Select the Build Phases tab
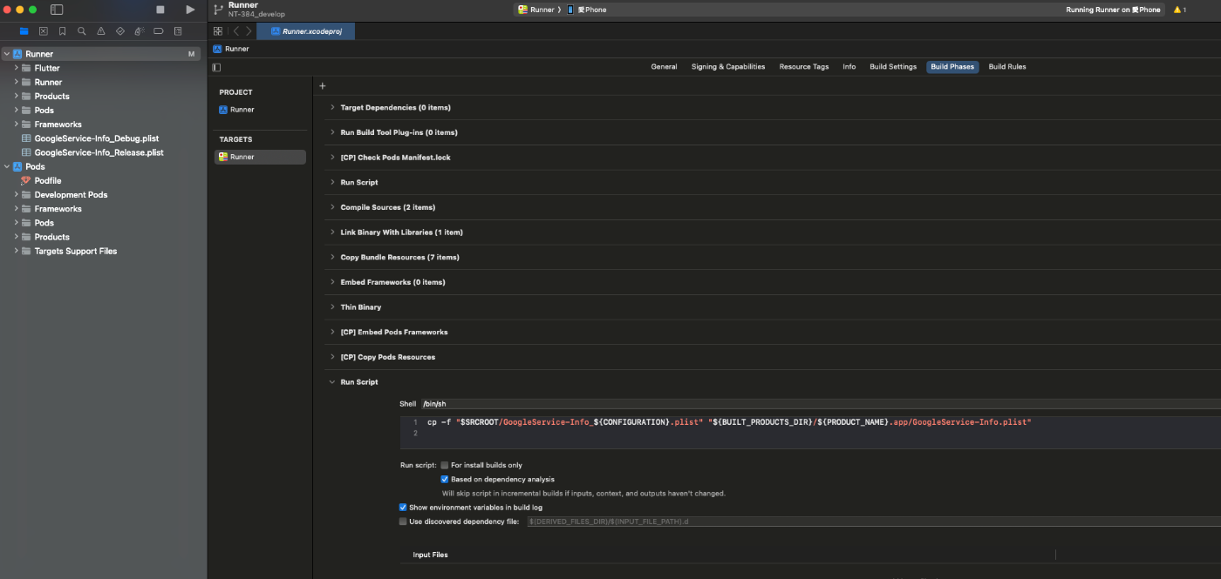1221x579 pixels. [x=952, y=67]
